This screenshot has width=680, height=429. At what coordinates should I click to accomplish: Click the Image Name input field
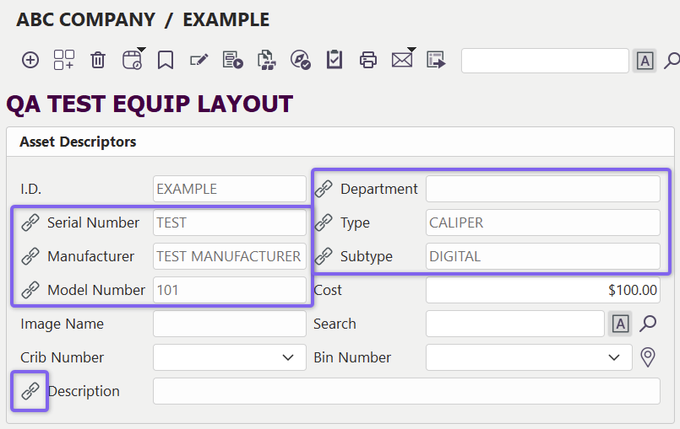(x=229, y=324)
